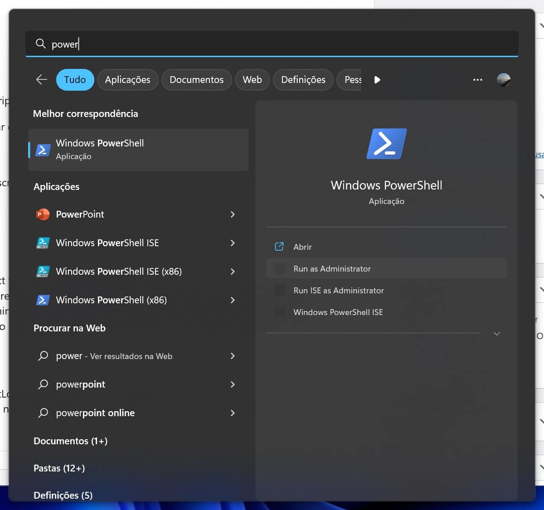Expand more actions chevron in preview pane
The height and width of the screenshot is (510, 544).
pos(497,334)
